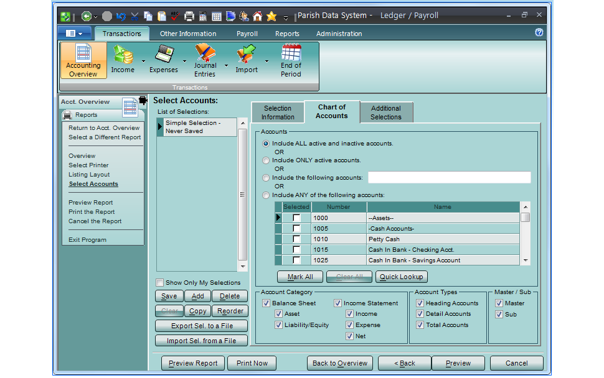Select the Include ONLY active accounts option
This screenshot has height=378, width=604.
click(265, 160)
